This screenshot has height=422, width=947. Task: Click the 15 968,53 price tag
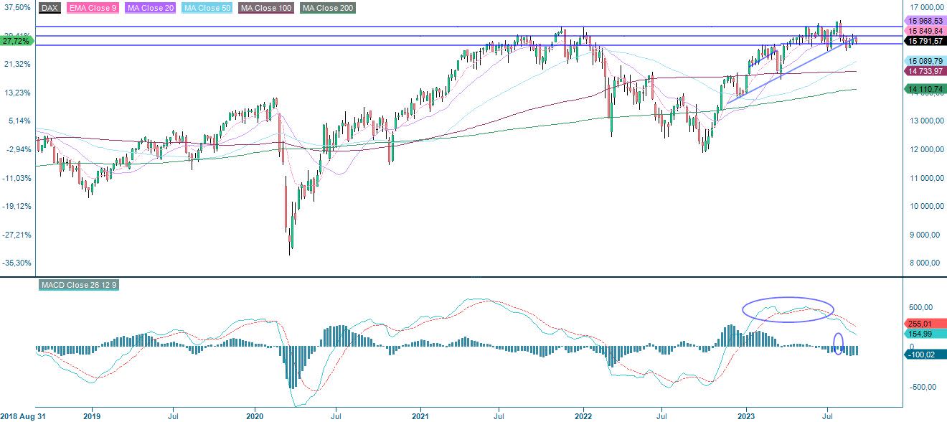[925, 22]
